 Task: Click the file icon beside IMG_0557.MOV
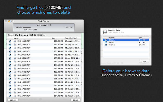15,62
